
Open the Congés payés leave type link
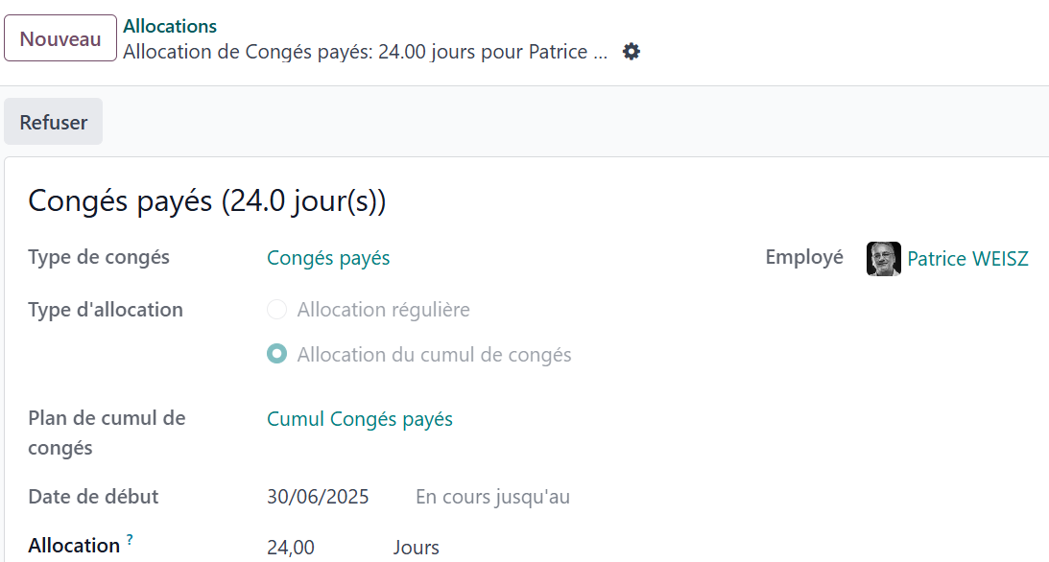click(328, 258)
